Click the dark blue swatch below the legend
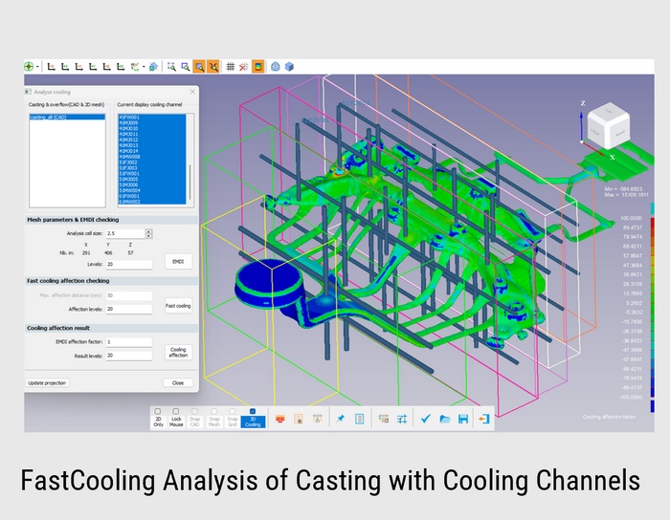This screenshot has width=670, height=520. (652, 406)
